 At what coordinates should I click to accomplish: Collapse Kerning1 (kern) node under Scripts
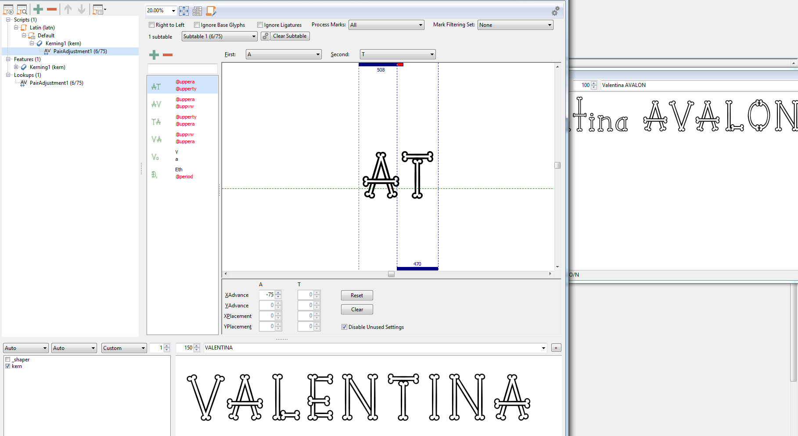coord(32,43)
